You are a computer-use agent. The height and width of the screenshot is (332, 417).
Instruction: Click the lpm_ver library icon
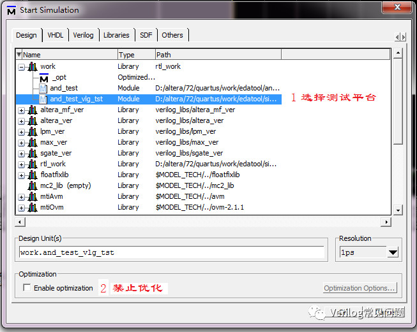[x=33, y=132]
